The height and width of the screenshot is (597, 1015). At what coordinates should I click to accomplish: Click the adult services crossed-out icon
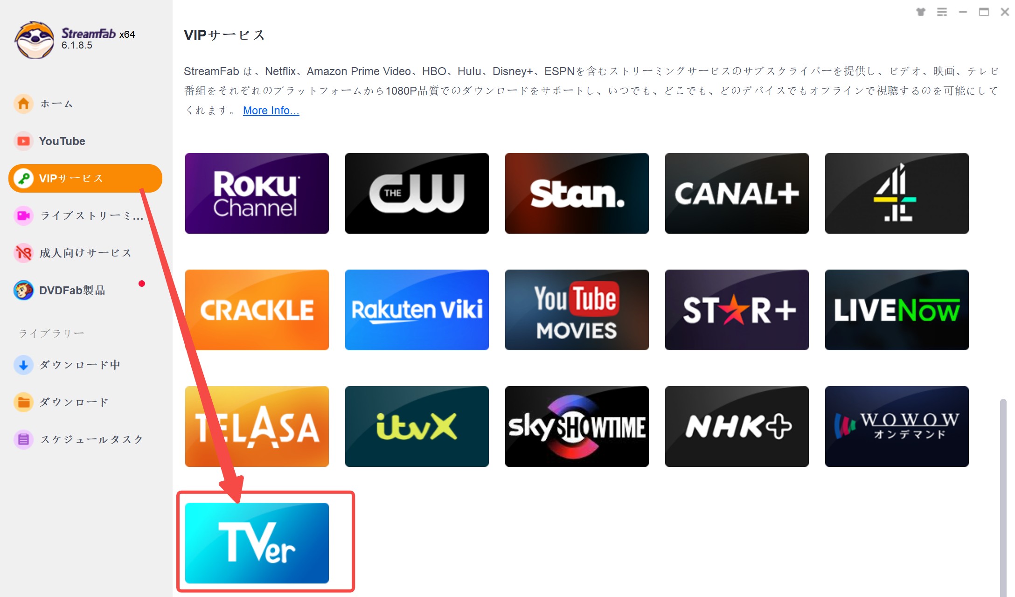point(23,253)
